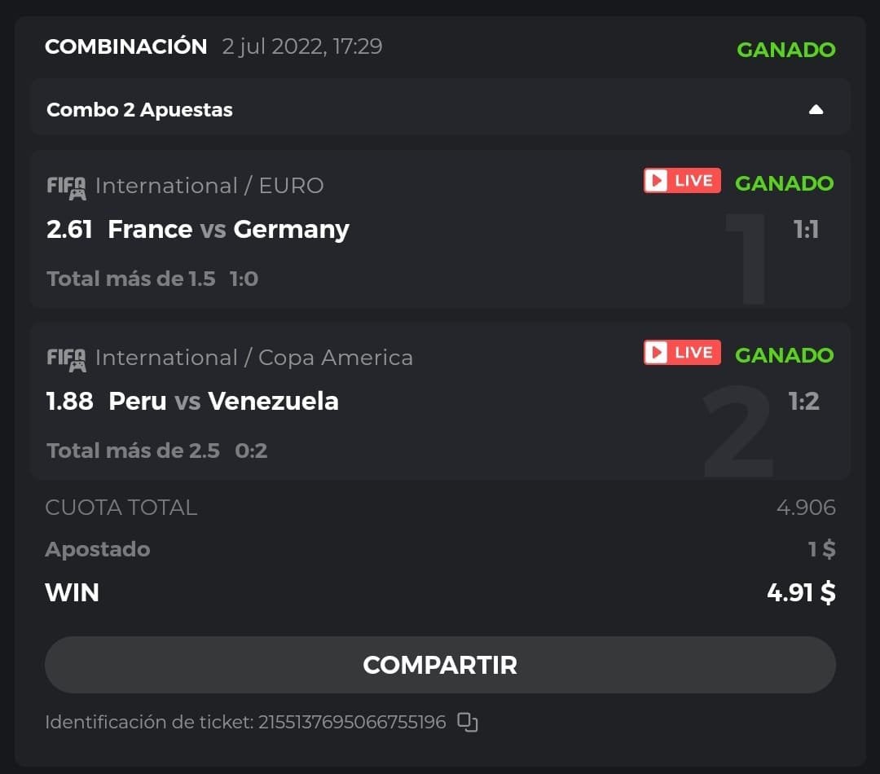Click the 1.88 odds value
880x774 pixels.
click(70, 402)
